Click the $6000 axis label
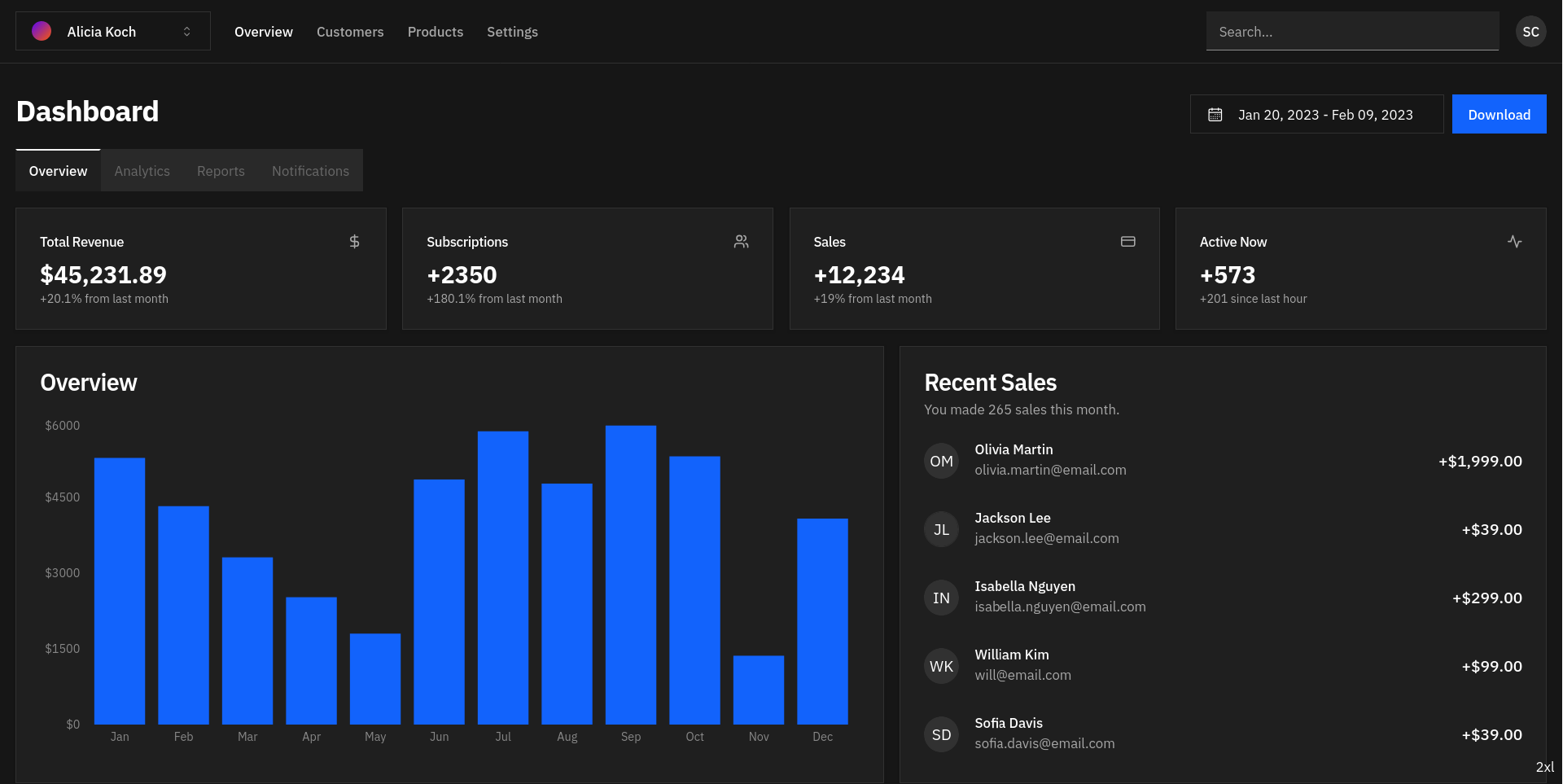 (63, 426)
